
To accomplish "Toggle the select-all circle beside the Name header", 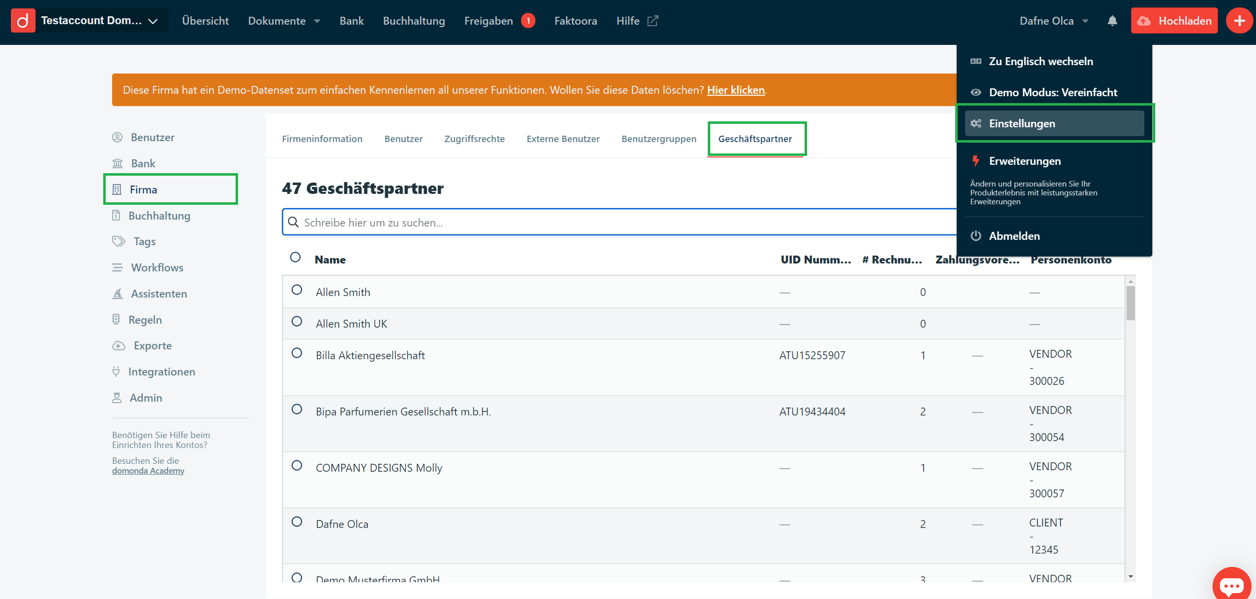I will (x=295, y=257).
